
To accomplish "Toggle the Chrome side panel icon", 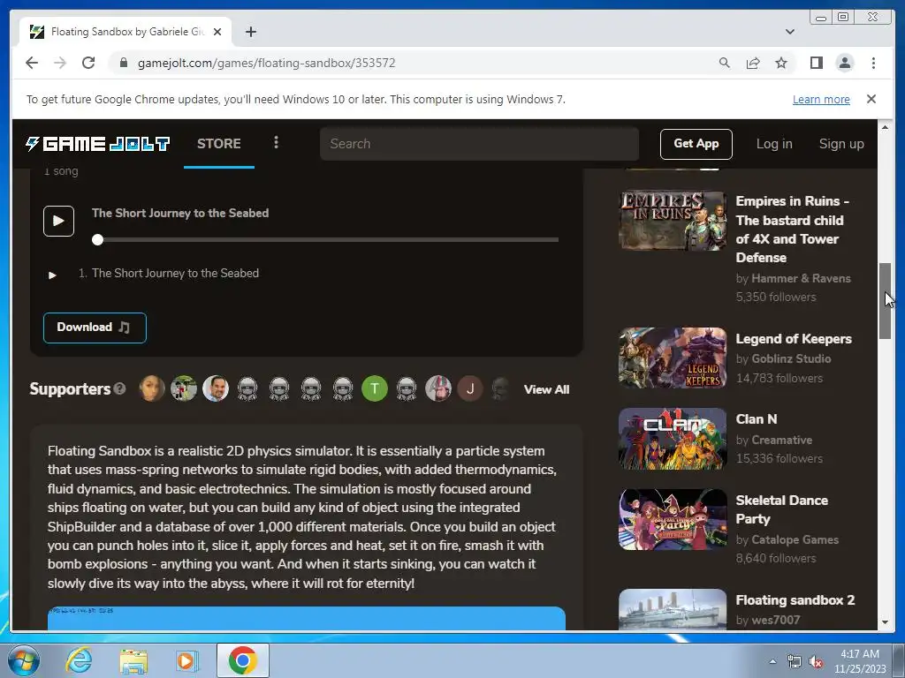I will click(816, 63).
